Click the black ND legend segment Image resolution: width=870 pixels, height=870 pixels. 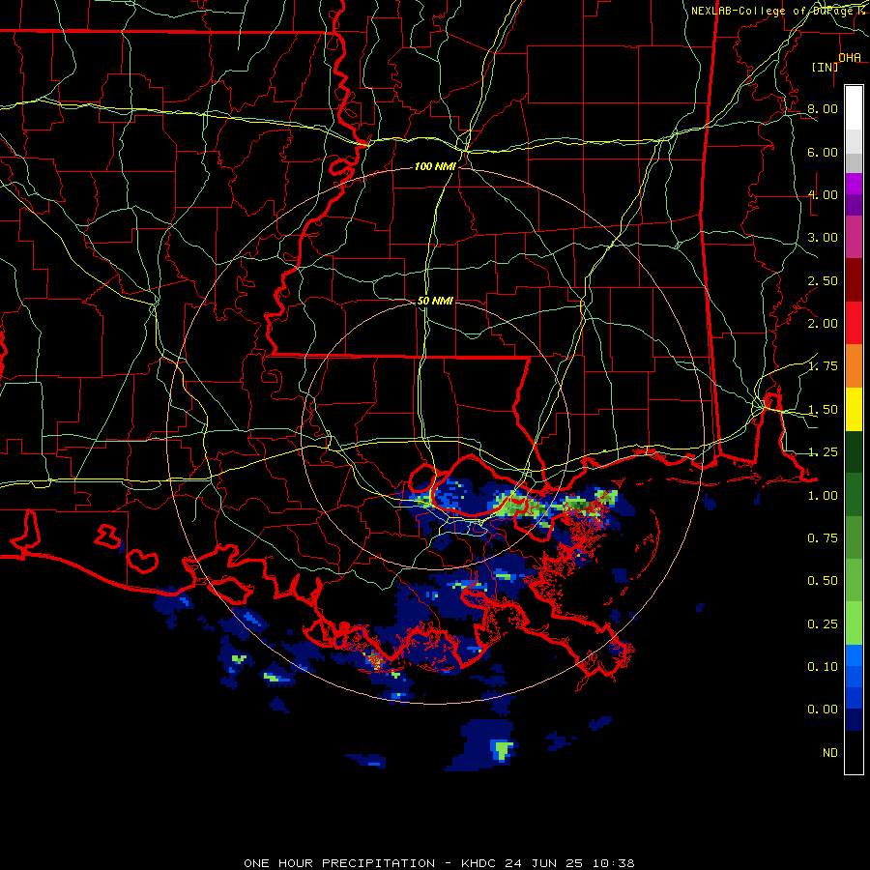point(854,752)
